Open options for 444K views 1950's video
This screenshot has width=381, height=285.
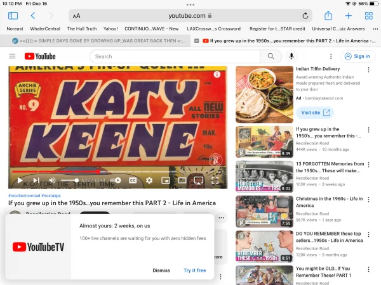click(x=368, y=130)
